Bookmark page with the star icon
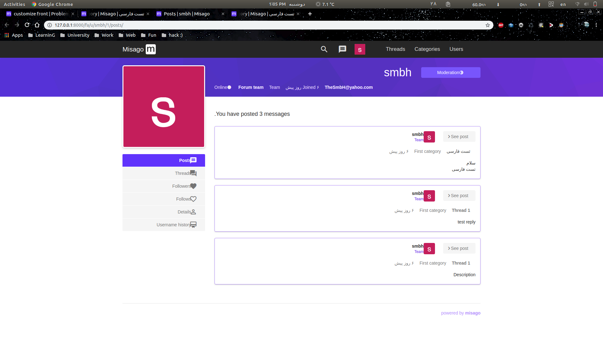The width and height of the screenshot is (603, 339). point(487,25)
